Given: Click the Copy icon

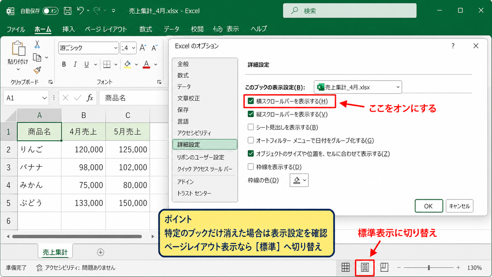Looking at the screenshot, I should click(37, 57).
